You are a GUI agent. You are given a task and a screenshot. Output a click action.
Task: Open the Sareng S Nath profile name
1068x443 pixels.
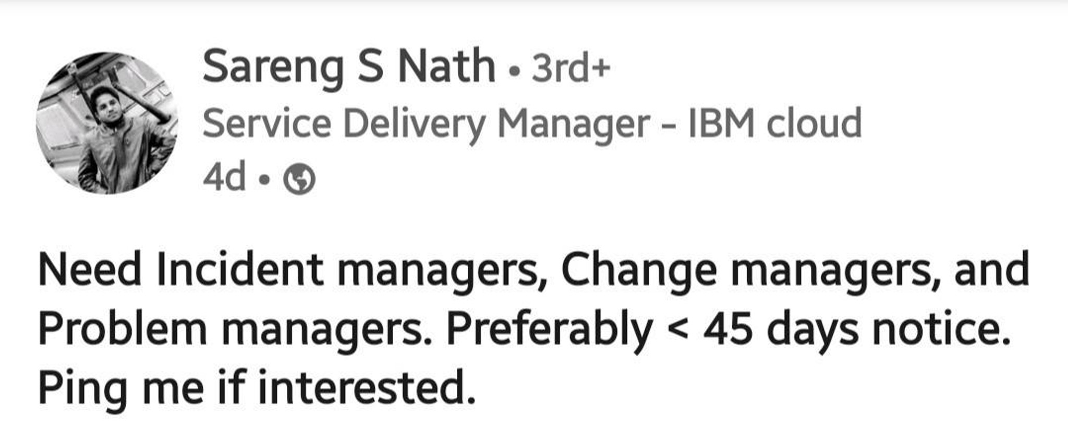tap(349, 67)
